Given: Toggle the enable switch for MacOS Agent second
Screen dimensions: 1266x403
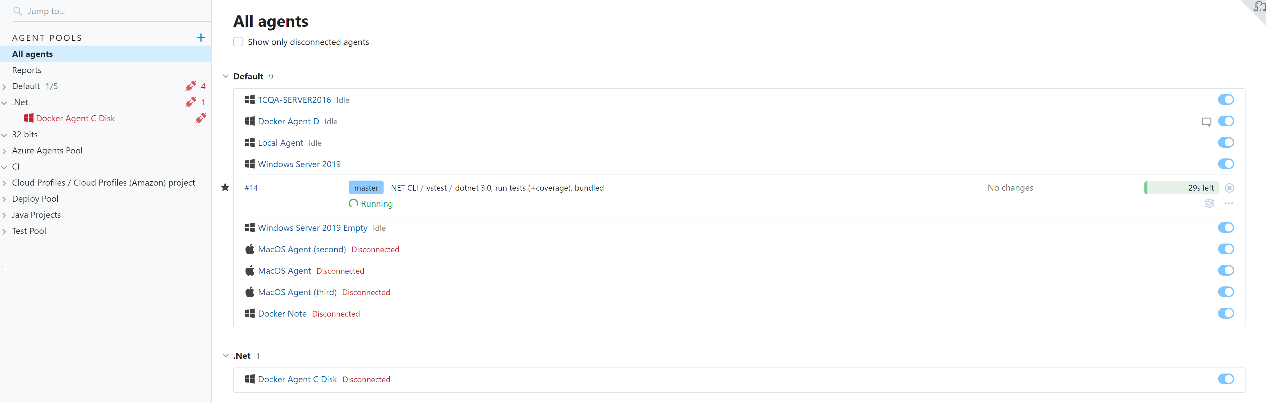Looking at the screenshot, I should [1226, 249].
